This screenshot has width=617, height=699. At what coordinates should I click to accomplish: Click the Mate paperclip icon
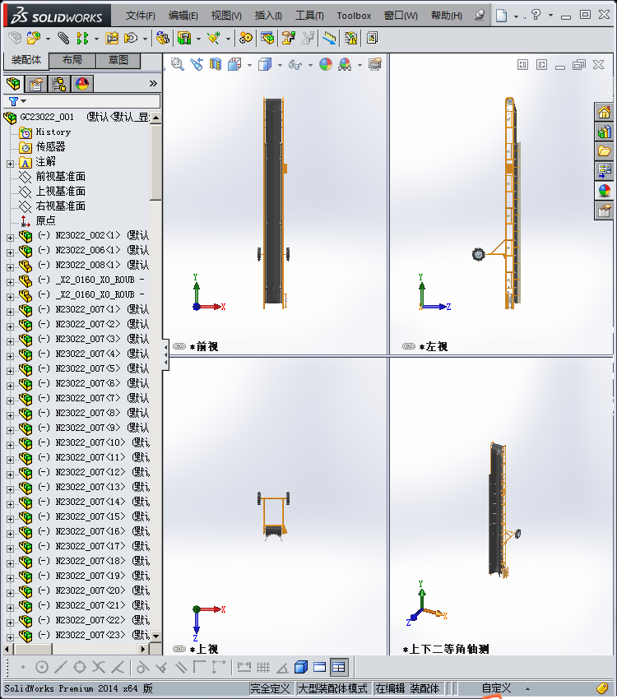[x=63, y=38]
